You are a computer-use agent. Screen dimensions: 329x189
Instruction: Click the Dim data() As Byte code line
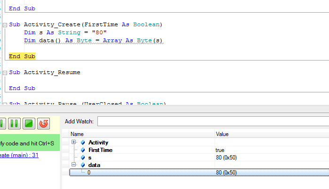coord(93,41)
